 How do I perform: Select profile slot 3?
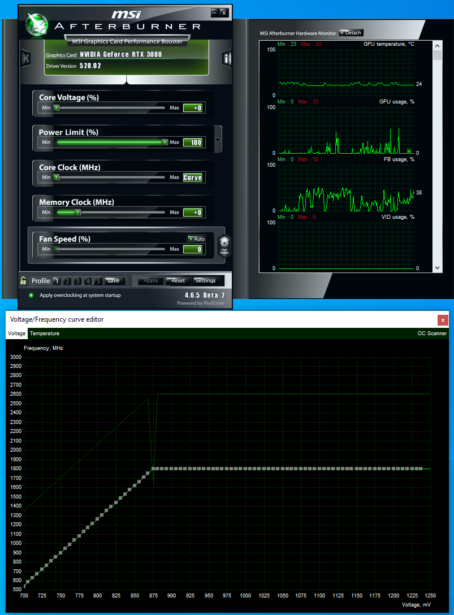click(77, 281)
